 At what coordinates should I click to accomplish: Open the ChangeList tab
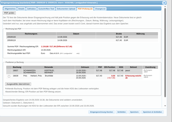click(100, 9)
